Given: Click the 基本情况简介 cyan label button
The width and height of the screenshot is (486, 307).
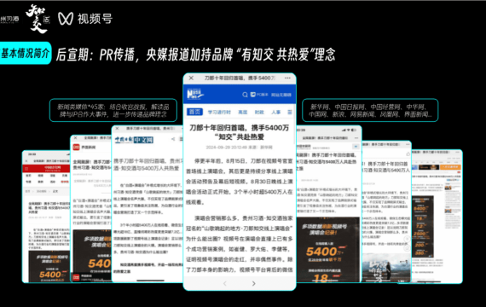Looking at the screenshot, I should (26, 53).
